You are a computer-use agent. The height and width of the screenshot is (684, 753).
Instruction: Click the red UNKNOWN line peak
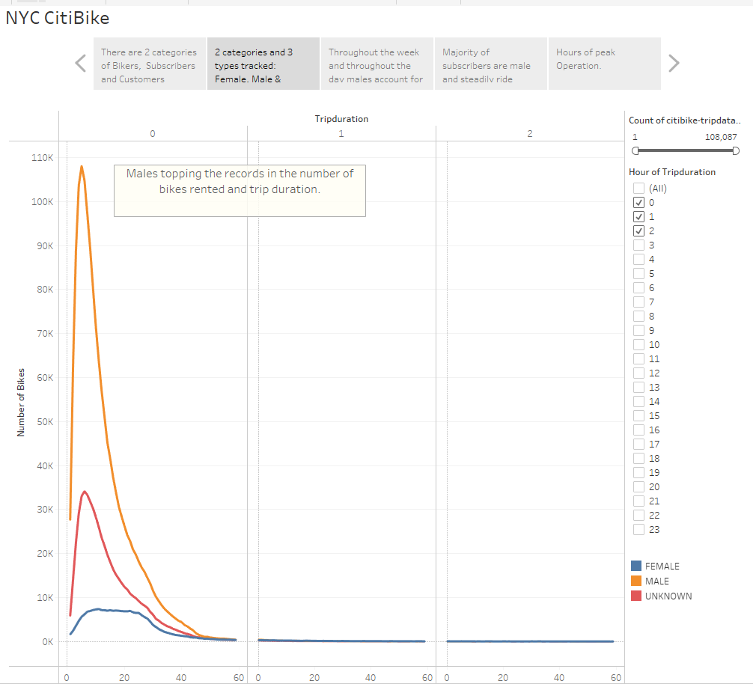click(x=85, y=492)
